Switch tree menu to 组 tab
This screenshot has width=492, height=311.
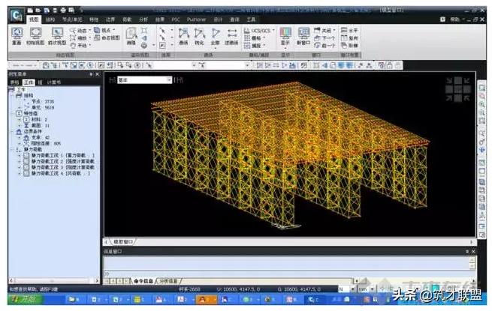tap(40, 82)
